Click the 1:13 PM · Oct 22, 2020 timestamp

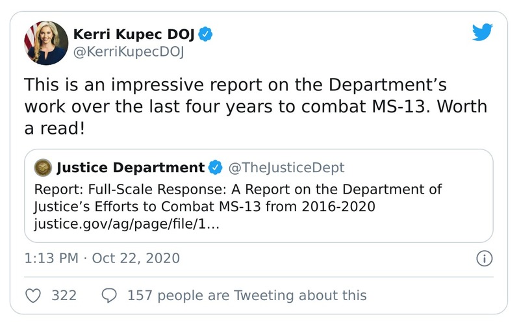pos(102,259)
